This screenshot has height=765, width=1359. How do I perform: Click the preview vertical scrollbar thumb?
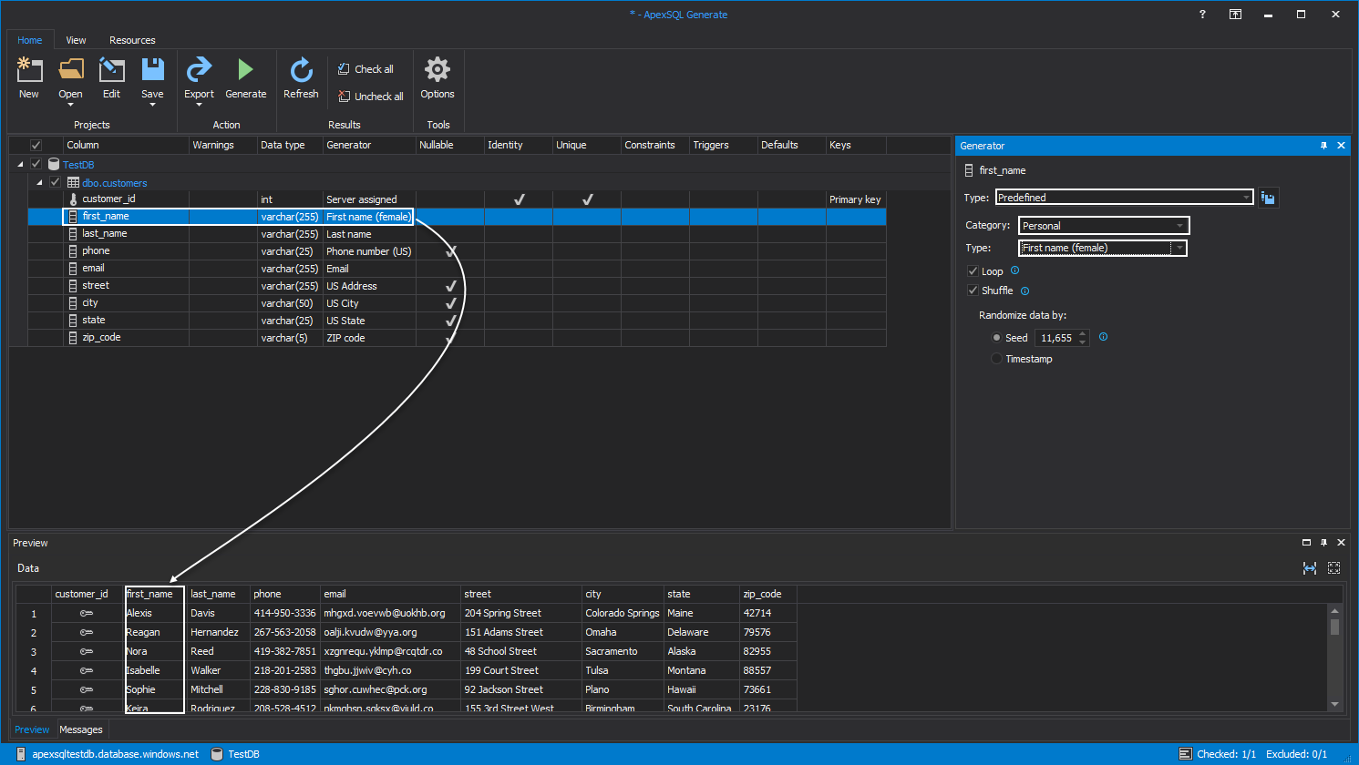click(x=1334, y=627)
